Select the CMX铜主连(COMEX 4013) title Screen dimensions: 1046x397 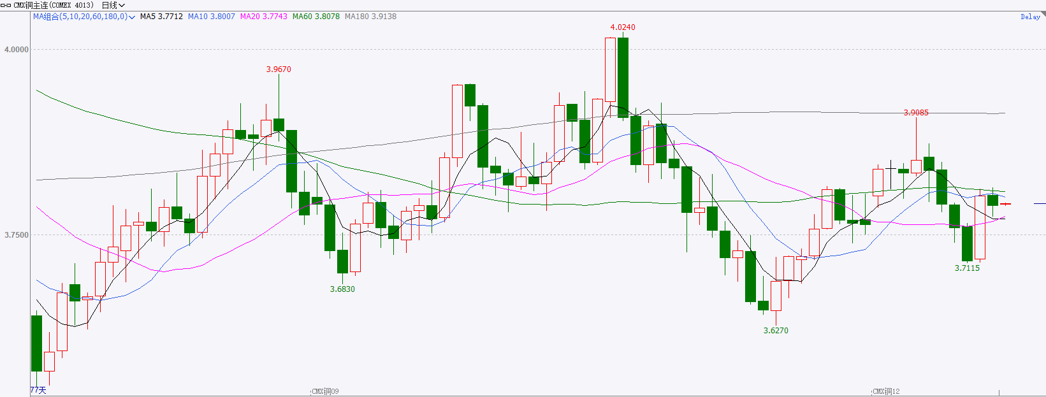[x=54, y=5]
